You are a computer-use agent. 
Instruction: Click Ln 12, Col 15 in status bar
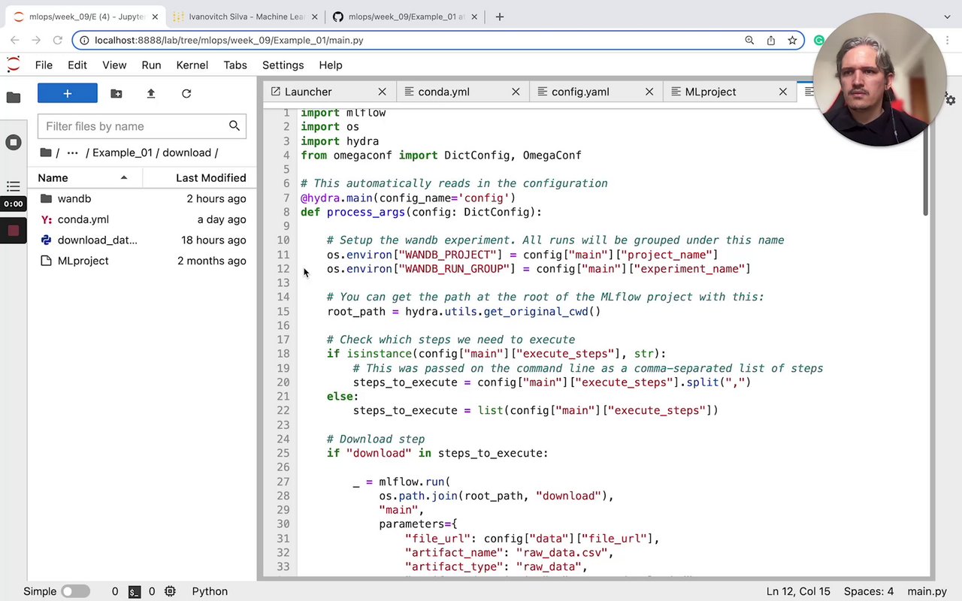click(x=798, y=591)
